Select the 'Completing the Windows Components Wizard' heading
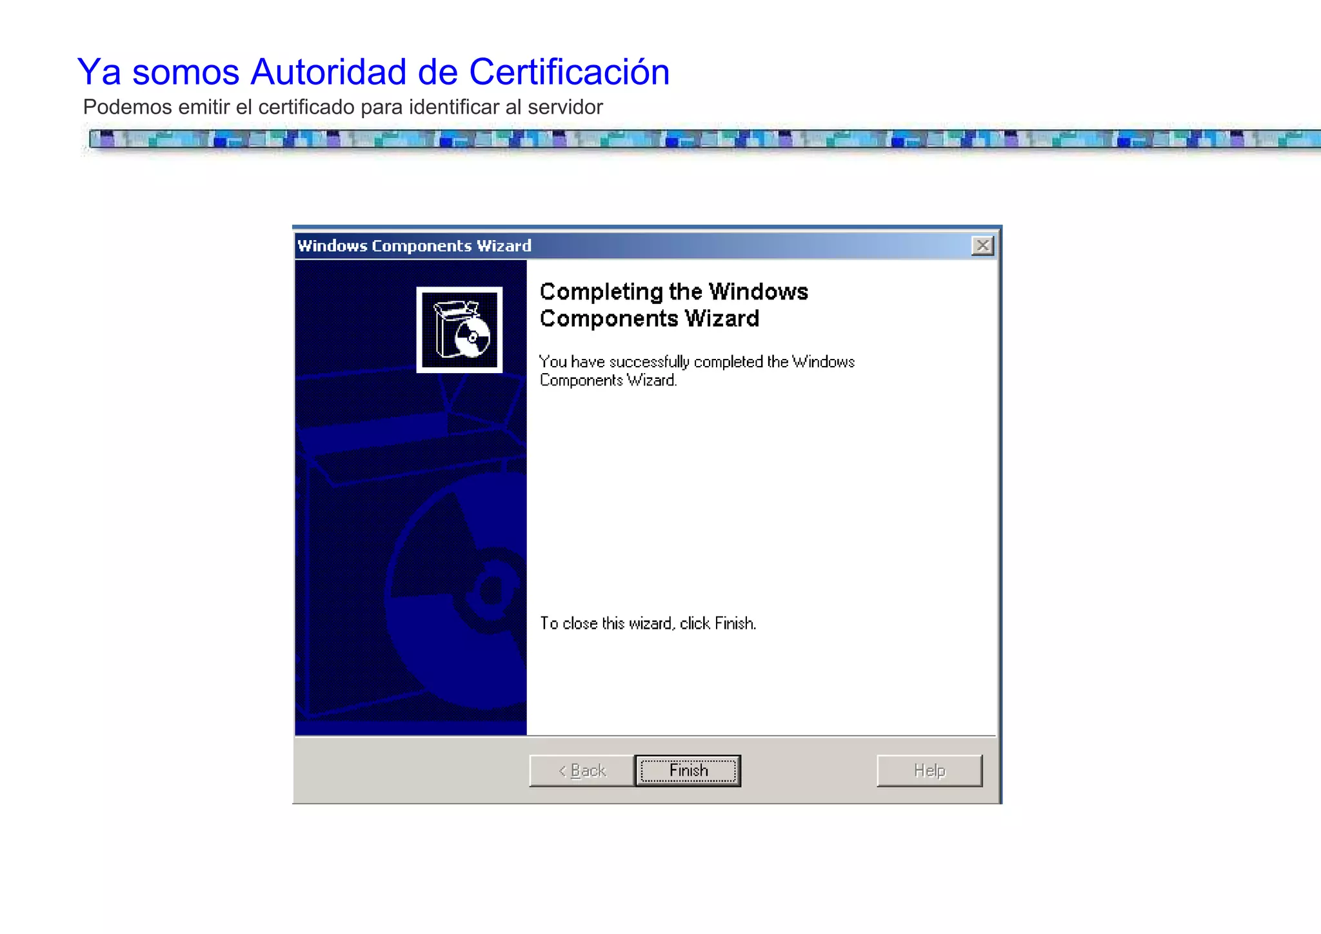 tap(674, 305)
